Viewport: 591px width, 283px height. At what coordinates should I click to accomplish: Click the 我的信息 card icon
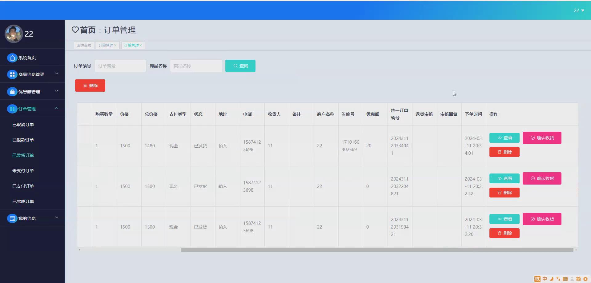tap(12, 218)
